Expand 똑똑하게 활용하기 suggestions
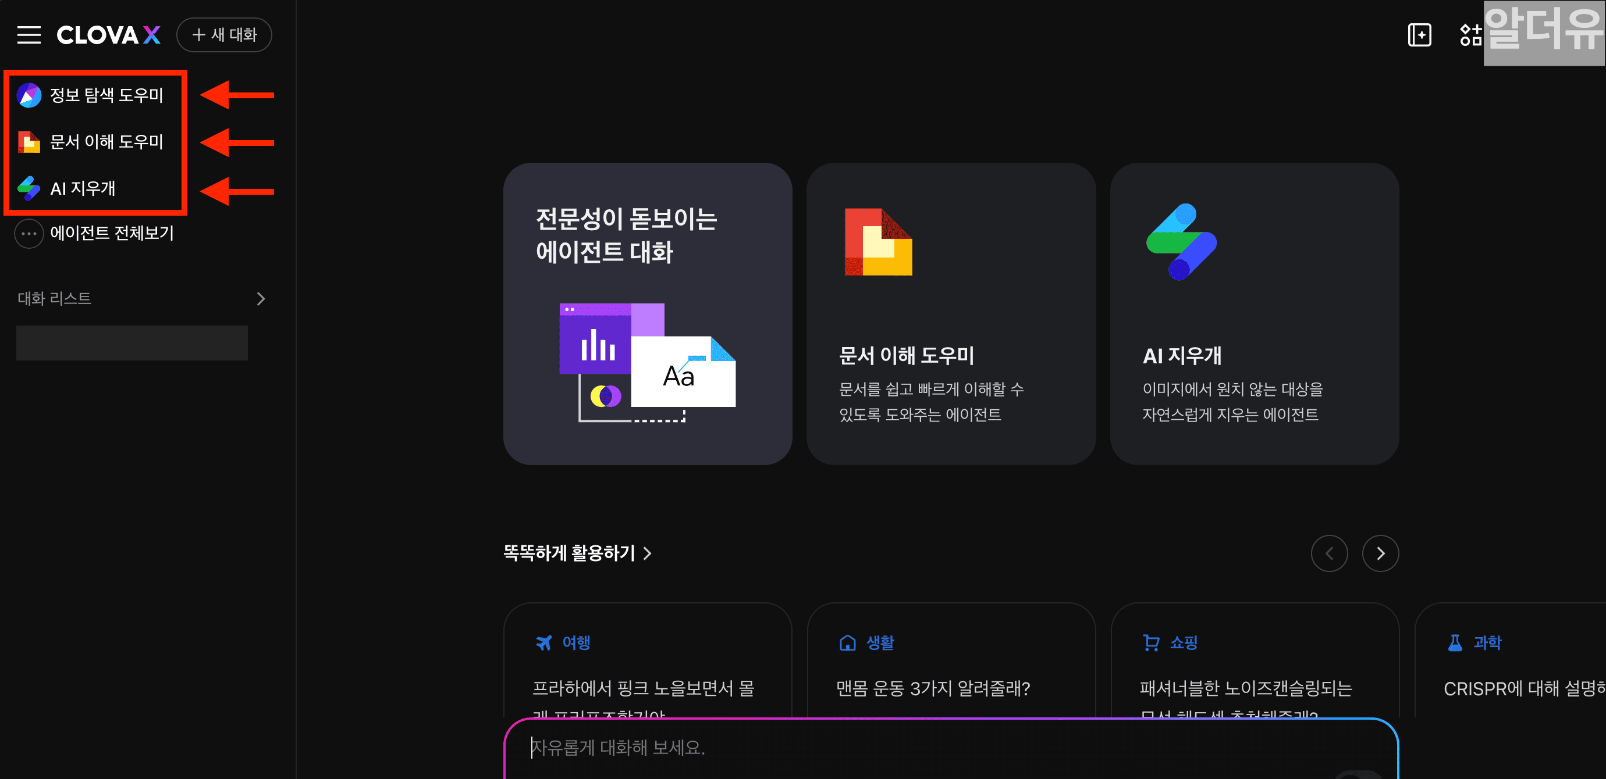 577,553
